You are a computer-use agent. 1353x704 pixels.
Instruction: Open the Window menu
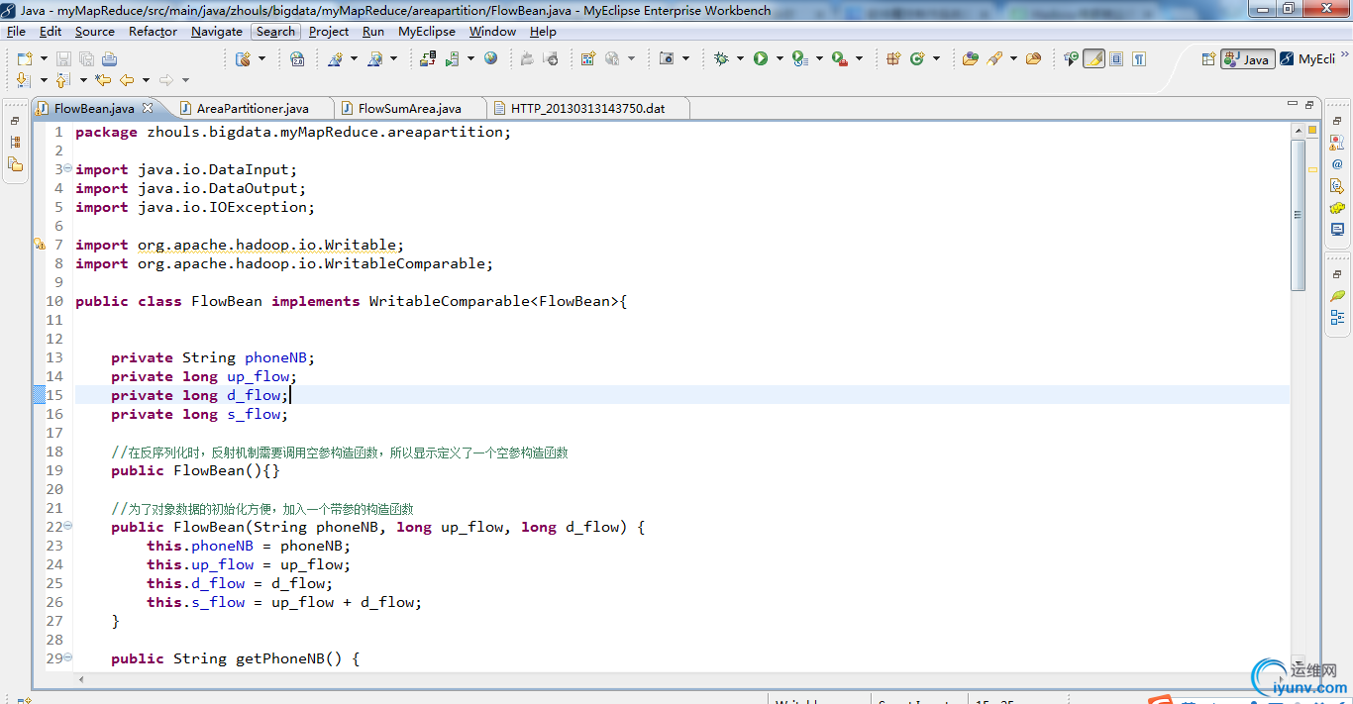[492, 32]
